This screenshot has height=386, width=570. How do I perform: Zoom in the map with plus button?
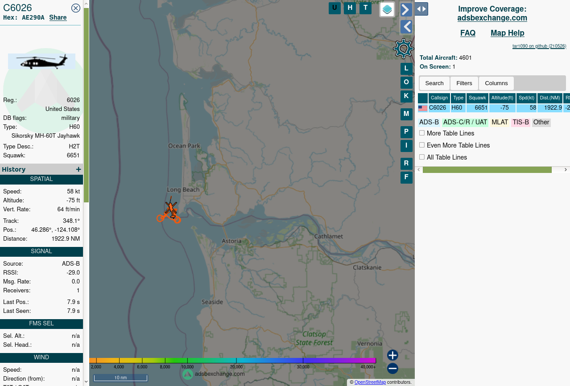coord(392,355)
